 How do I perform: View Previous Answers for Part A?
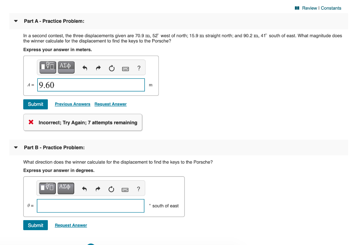pos(72,104)
